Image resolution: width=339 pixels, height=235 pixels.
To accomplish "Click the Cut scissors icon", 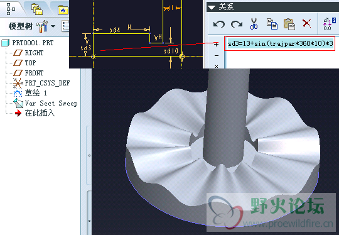I will (x=254, y=23).
